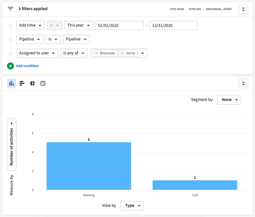Click '3 filters applied' heading

click(x=33, y=9)
